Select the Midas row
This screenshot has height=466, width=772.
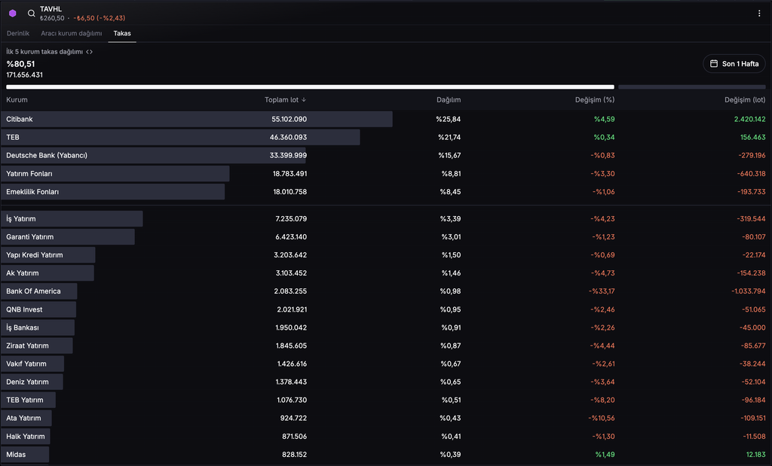tap(386, 455)
